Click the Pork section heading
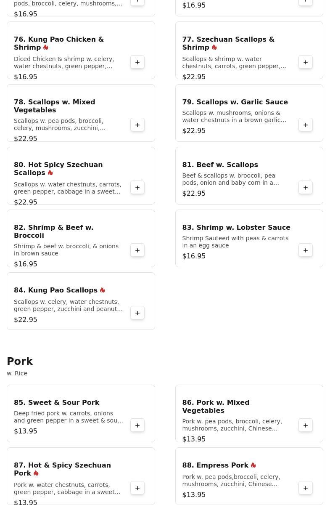The image size is (330, 505). pos(20,361)
